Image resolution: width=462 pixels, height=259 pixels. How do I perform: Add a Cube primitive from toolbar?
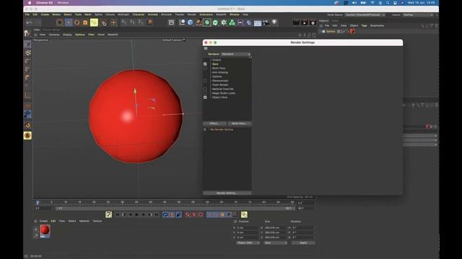click(x=191, y=22)
